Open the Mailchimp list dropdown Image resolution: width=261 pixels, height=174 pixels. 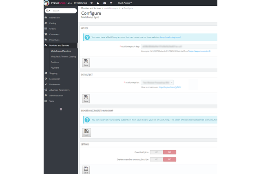click(157, 83)
